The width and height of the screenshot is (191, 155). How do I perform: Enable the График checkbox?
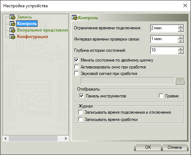point(161,96)
